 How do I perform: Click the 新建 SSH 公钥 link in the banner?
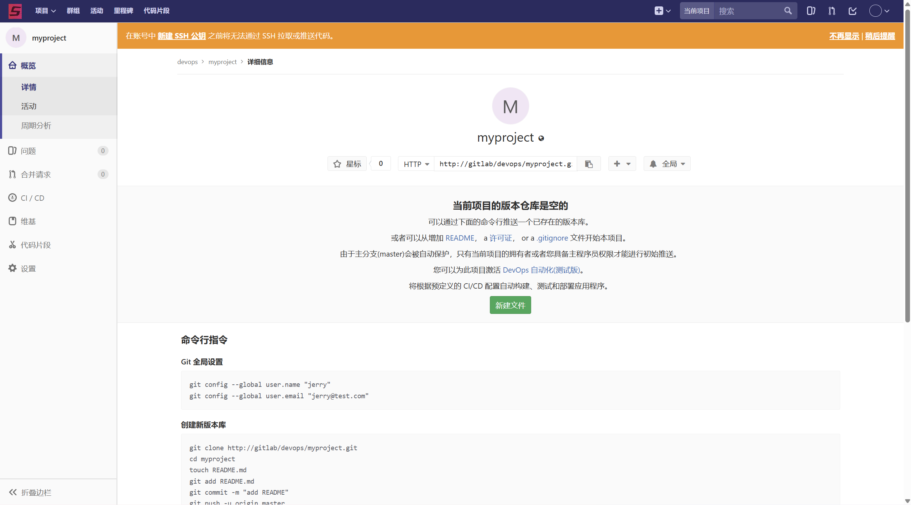click(182, 36)
